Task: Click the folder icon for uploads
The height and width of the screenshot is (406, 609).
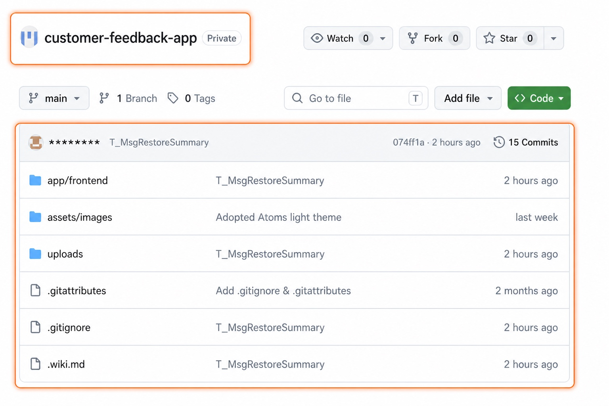Action: 35,254
